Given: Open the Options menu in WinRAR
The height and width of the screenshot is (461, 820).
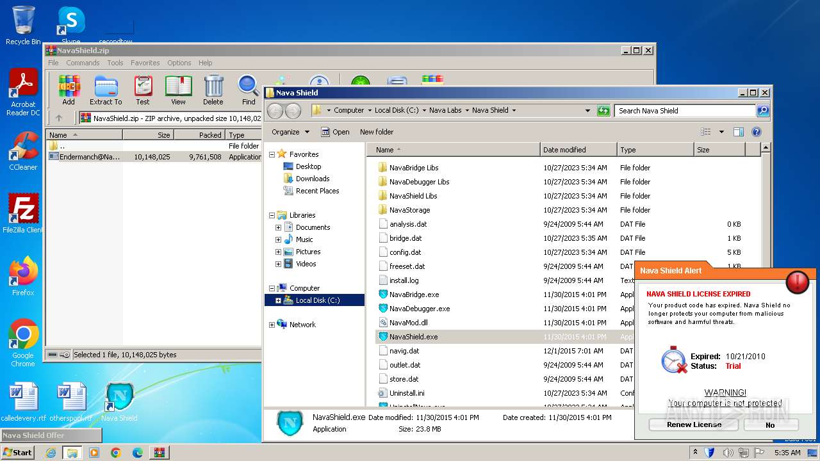Looking at the screenshot, I should [179, 63].
